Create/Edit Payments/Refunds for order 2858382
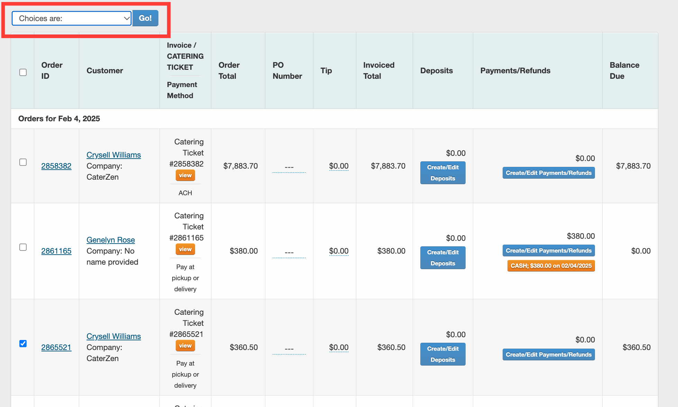Screen dimensions: 678x407 pos(548,173)
